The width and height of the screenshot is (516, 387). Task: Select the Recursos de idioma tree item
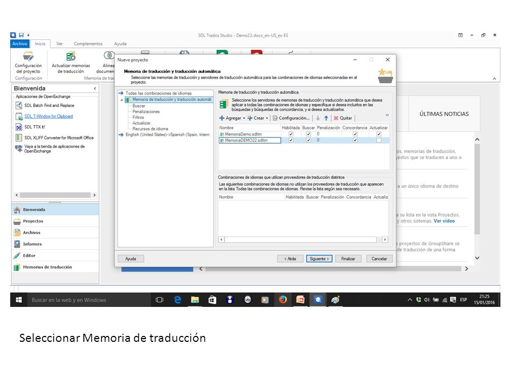(x=150, y=128)
